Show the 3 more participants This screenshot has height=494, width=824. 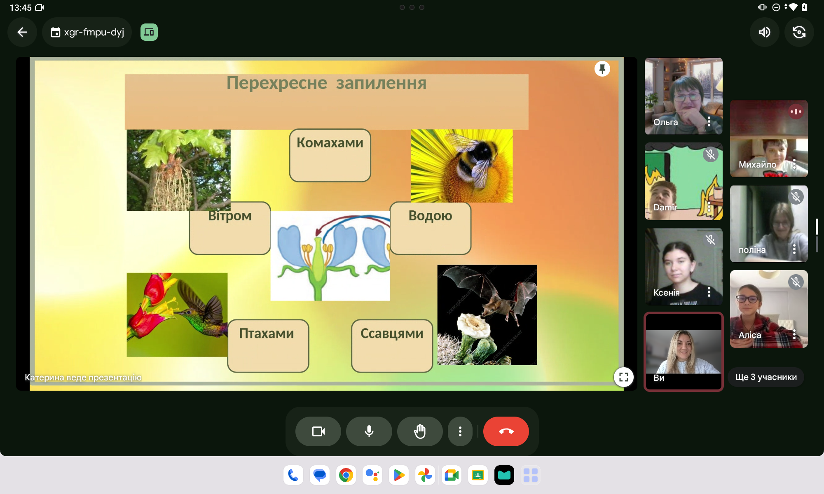766,377
